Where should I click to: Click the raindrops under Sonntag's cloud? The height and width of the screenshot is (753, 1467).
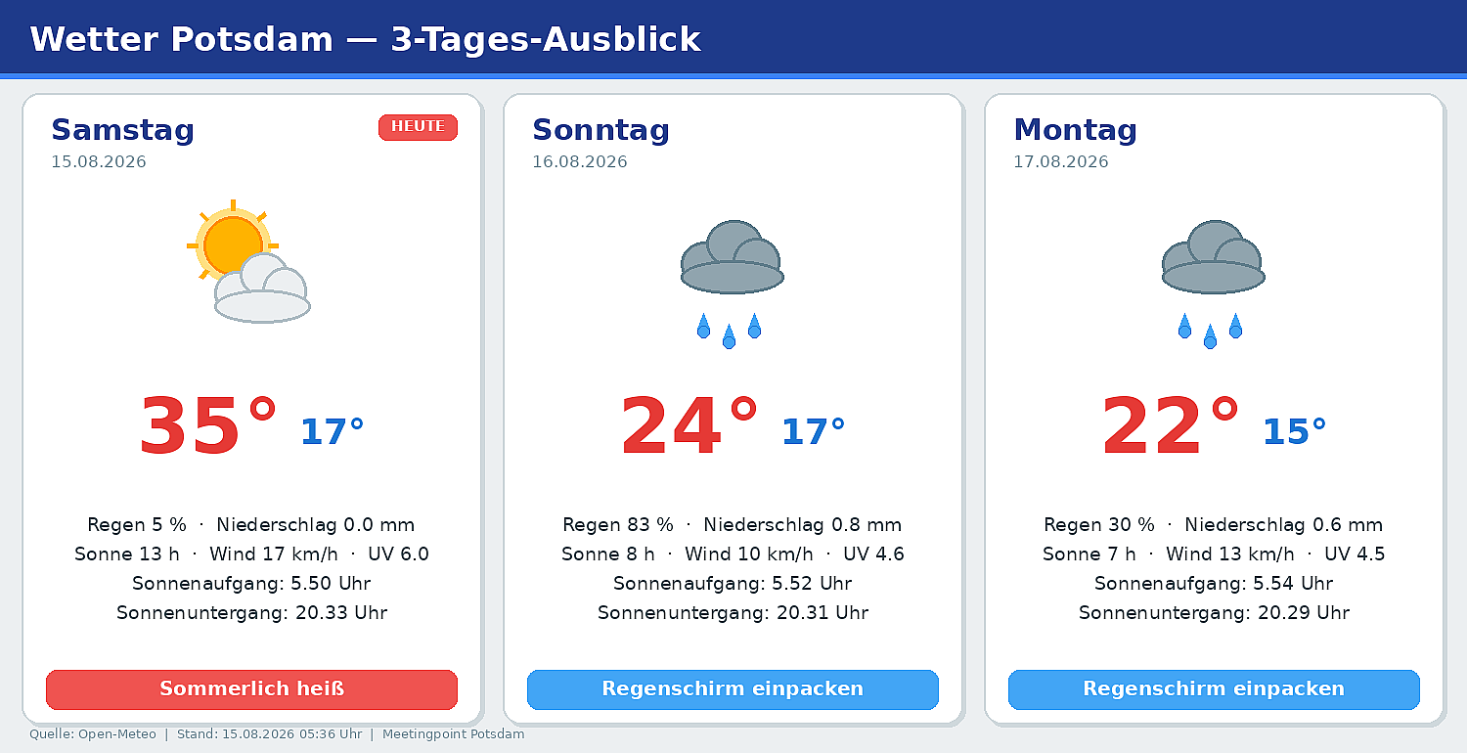[729, 331]
